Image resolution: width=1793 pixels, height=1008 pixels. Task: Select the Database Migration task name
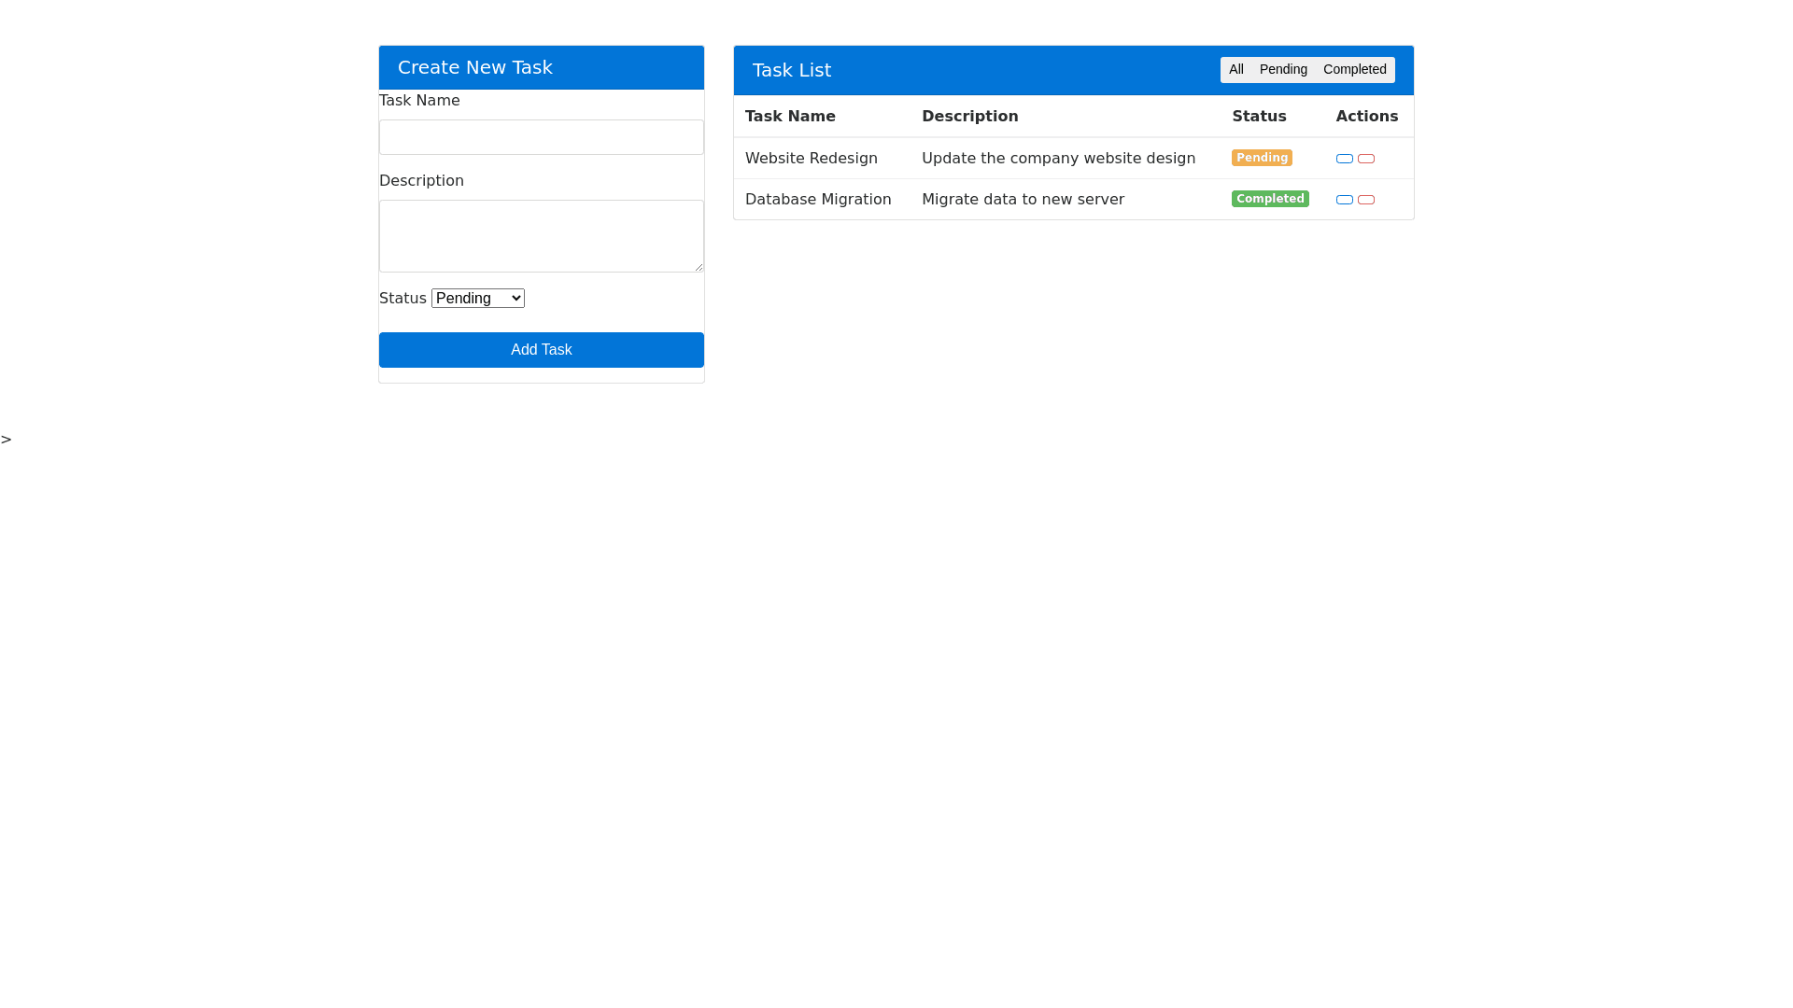817,200
